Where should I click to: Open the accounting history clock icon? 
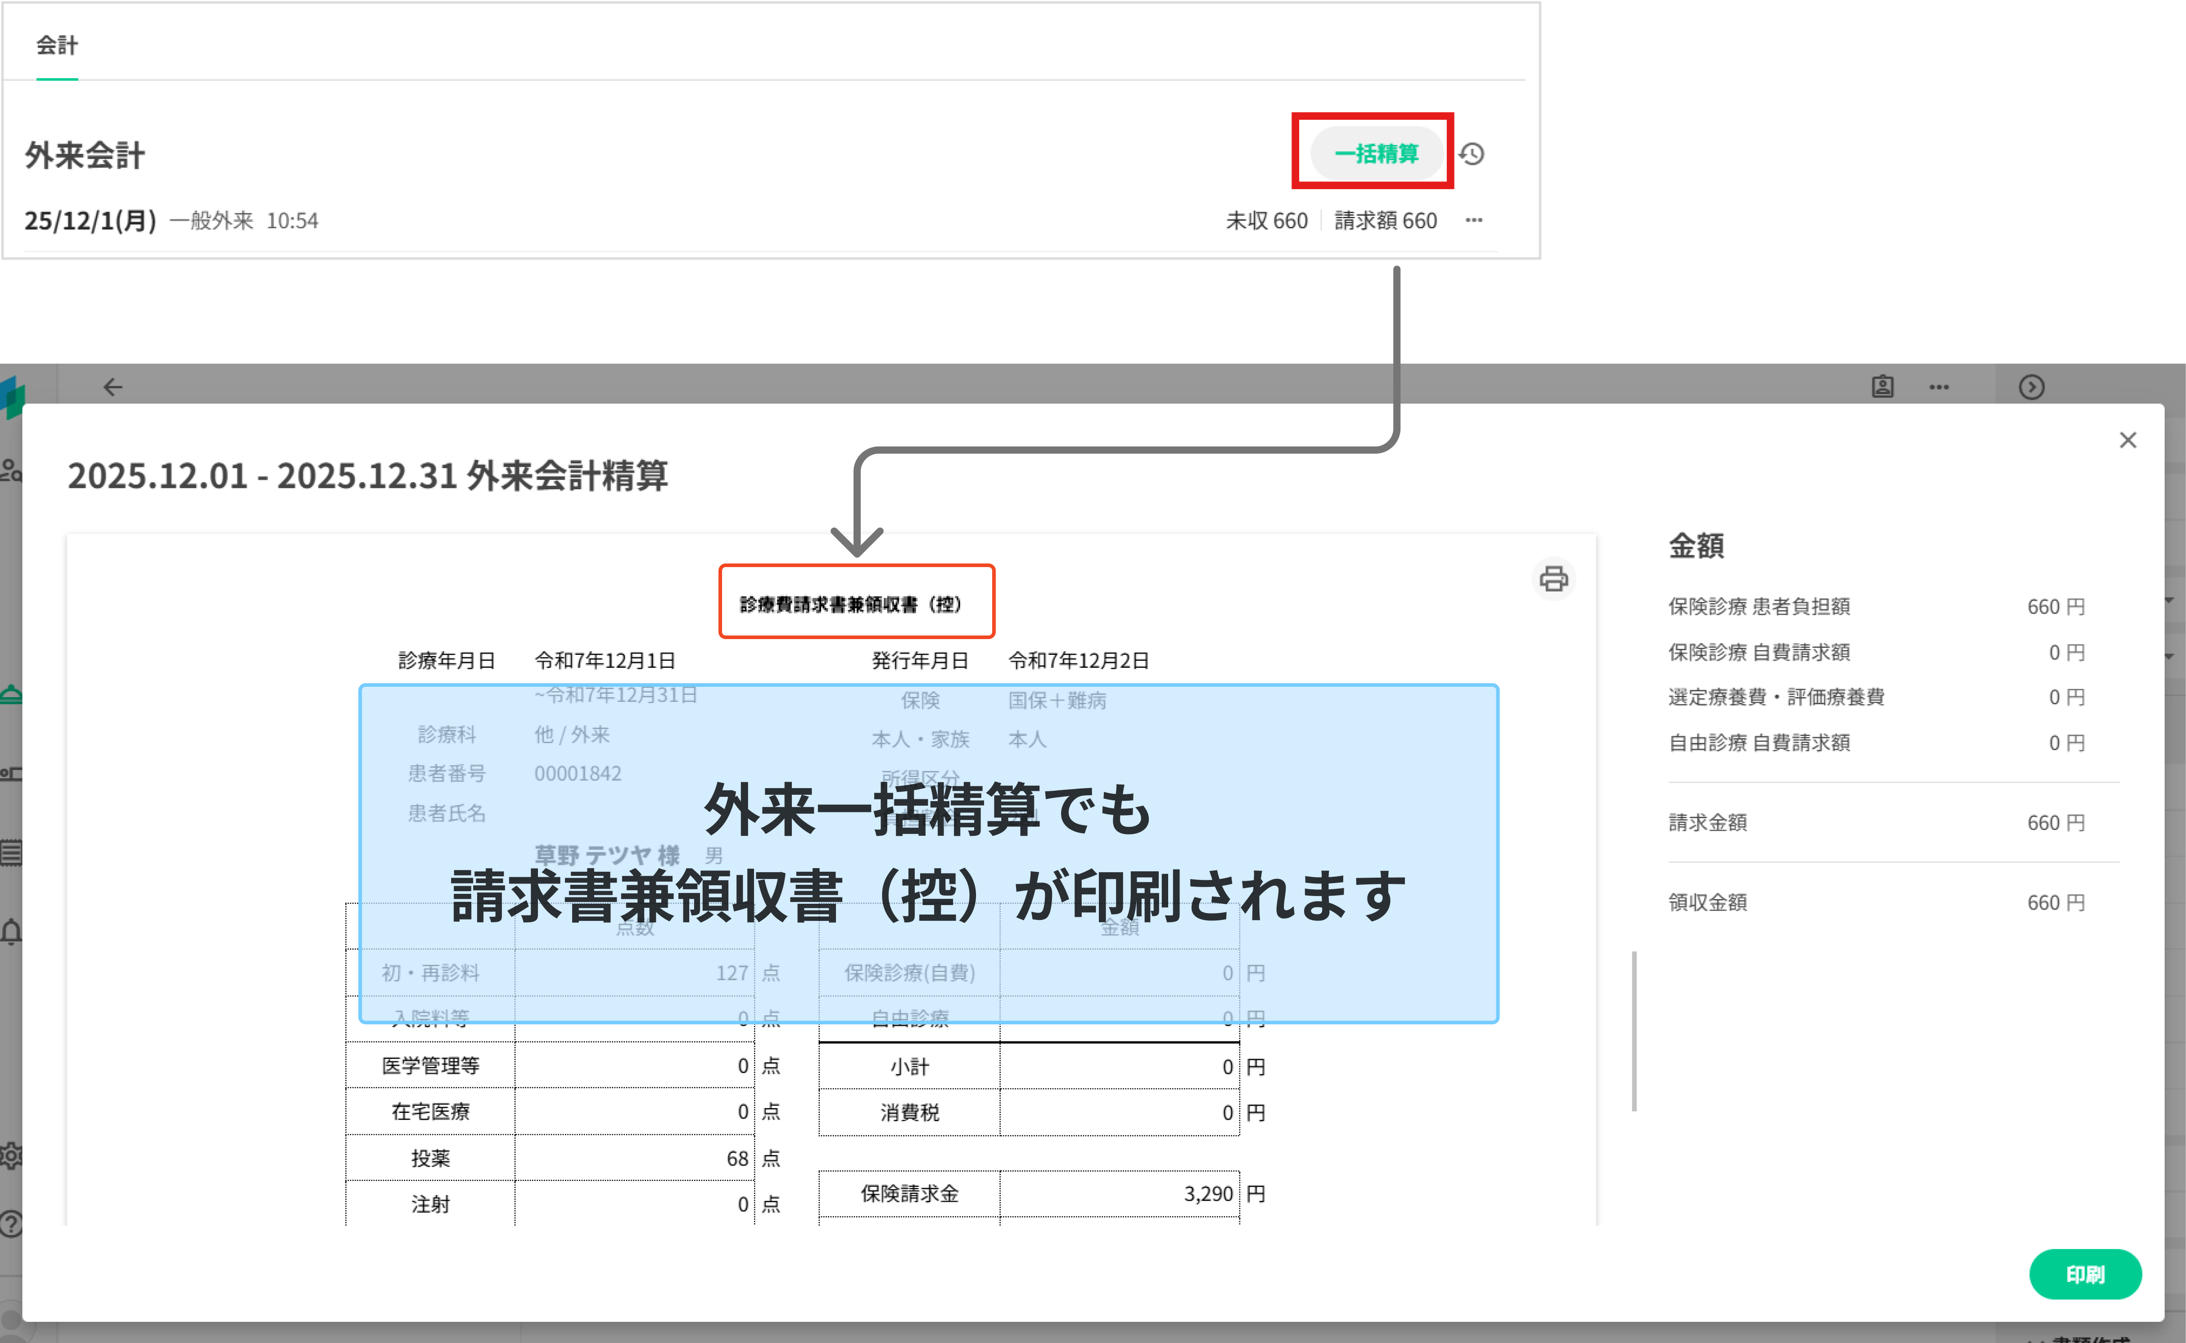pos(1472,153)
